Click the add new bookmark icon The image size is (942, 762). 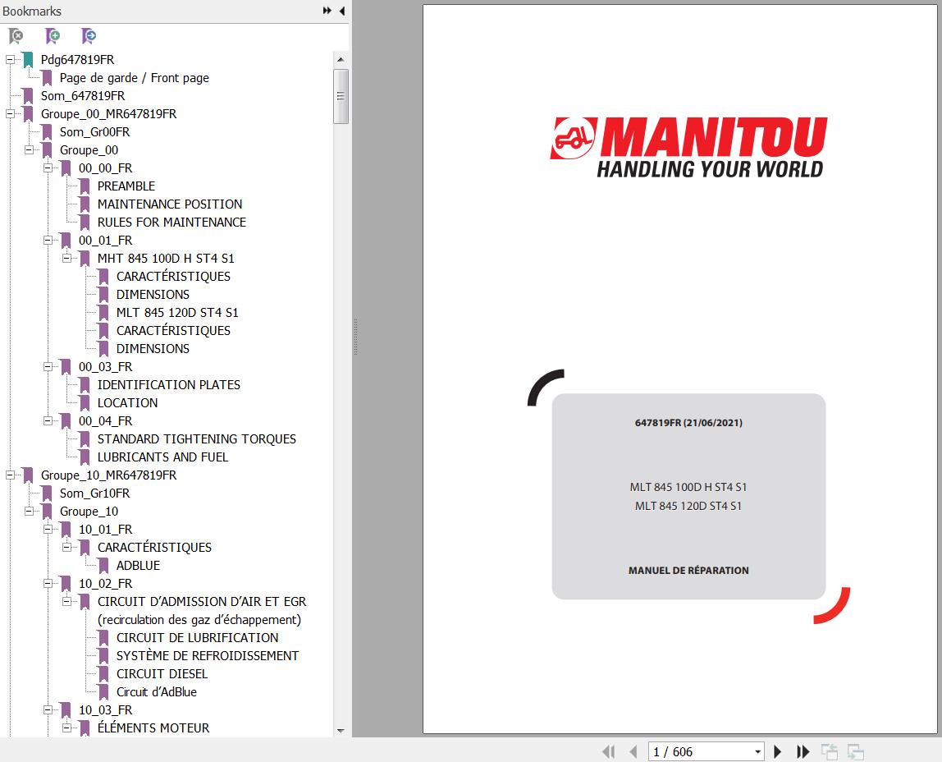[x=53, y=36]
